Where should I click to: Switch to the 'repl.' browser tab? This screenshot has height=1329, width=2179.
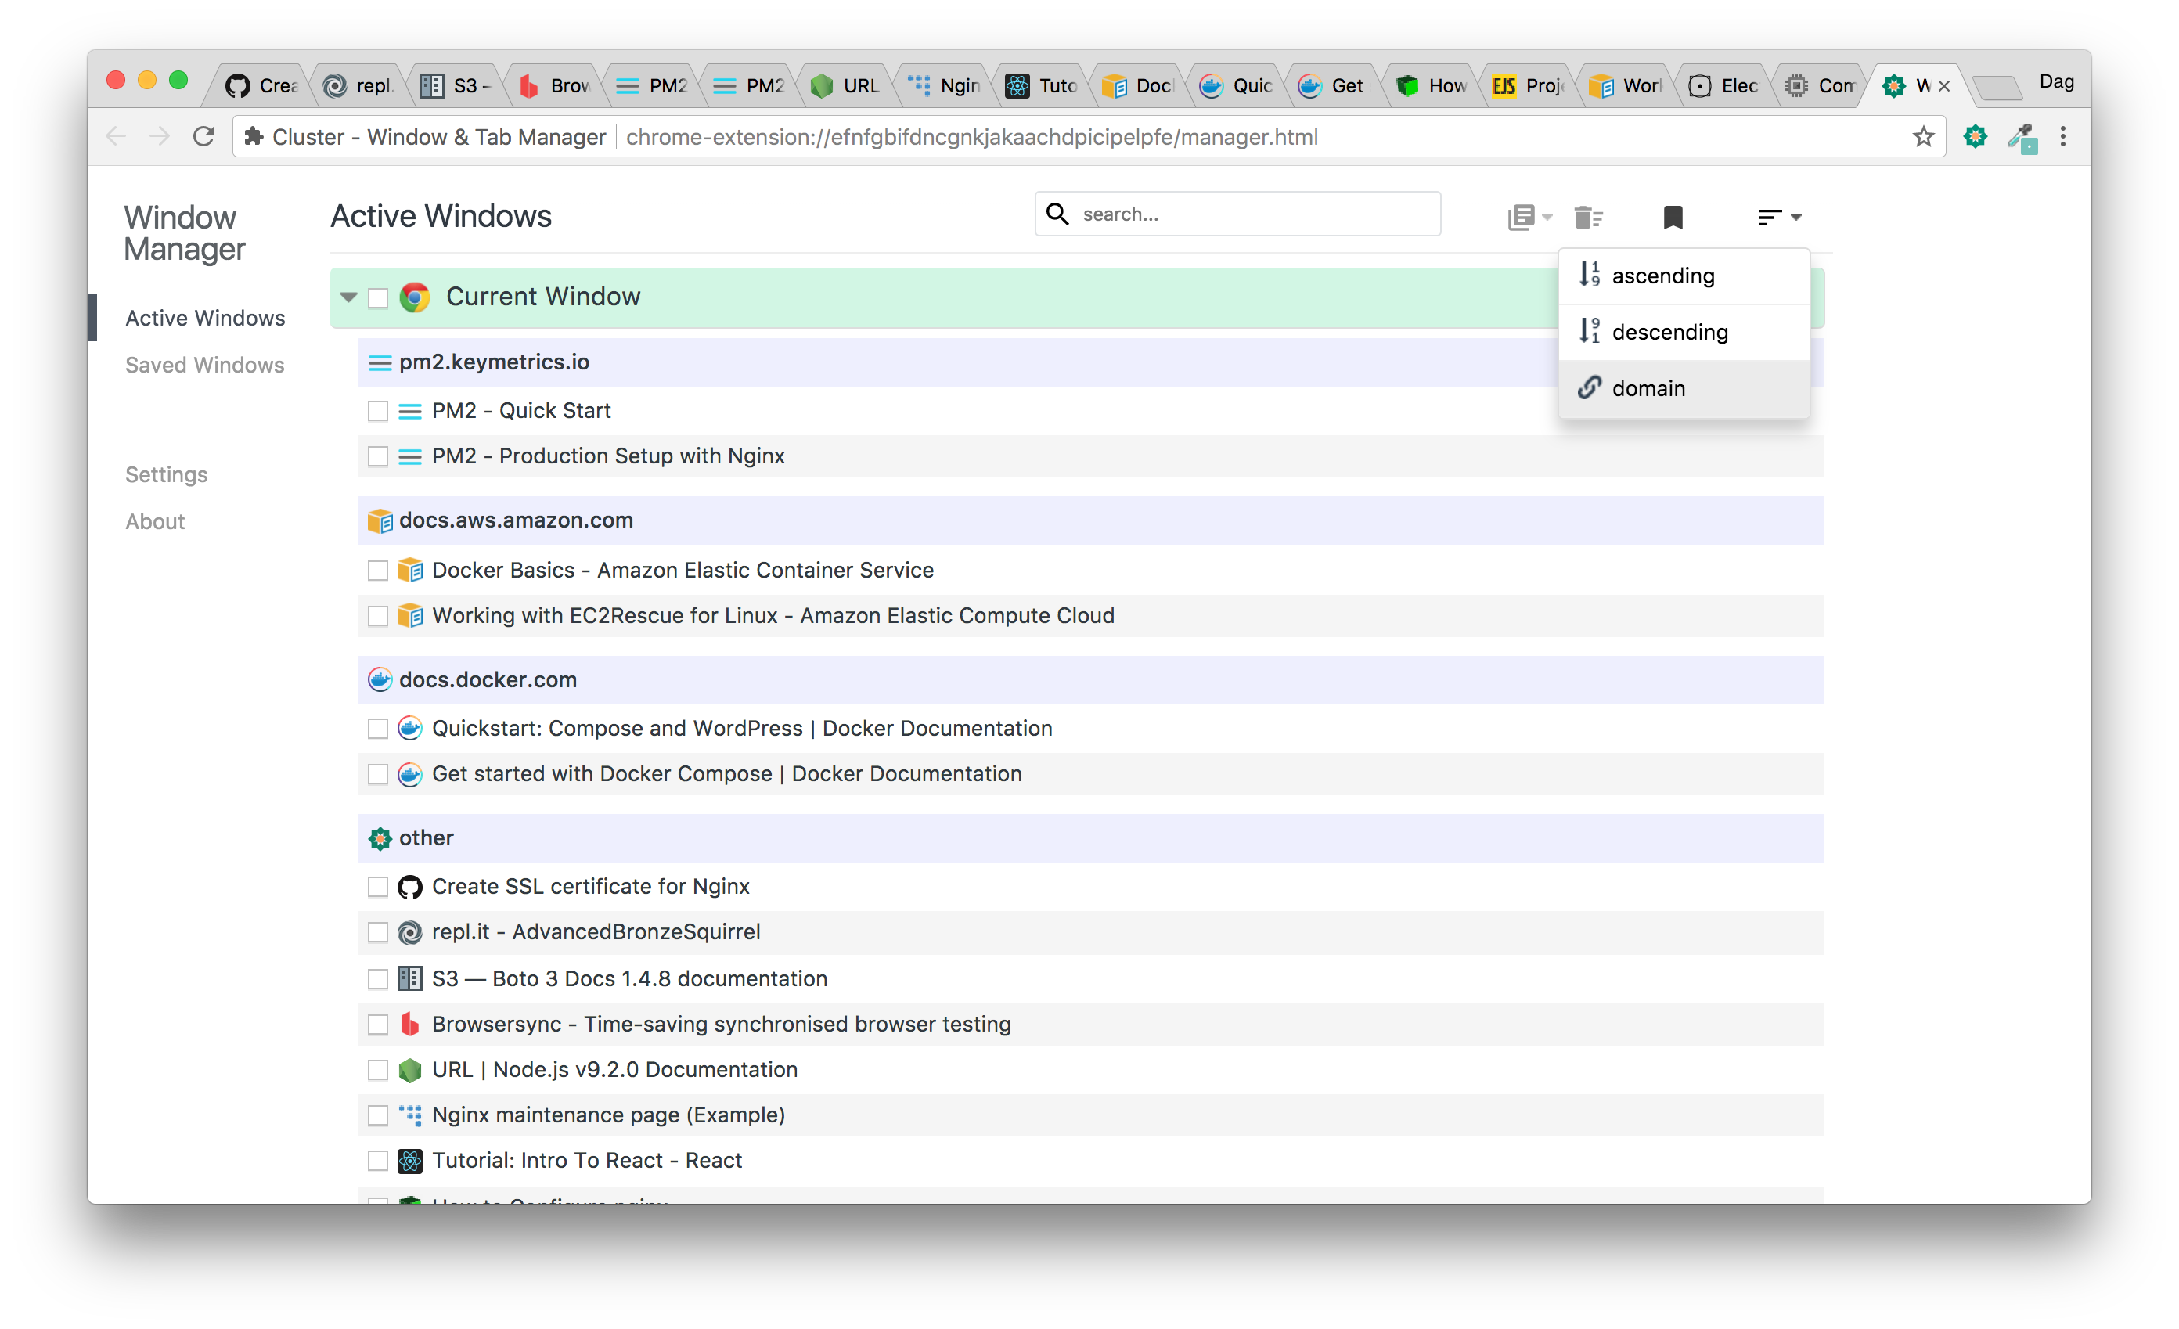pos(359,86)
